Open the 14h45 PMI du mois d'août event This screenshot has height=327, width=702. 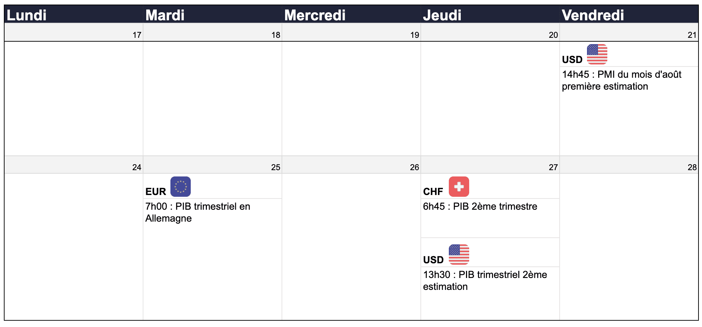tap(621, 80)
